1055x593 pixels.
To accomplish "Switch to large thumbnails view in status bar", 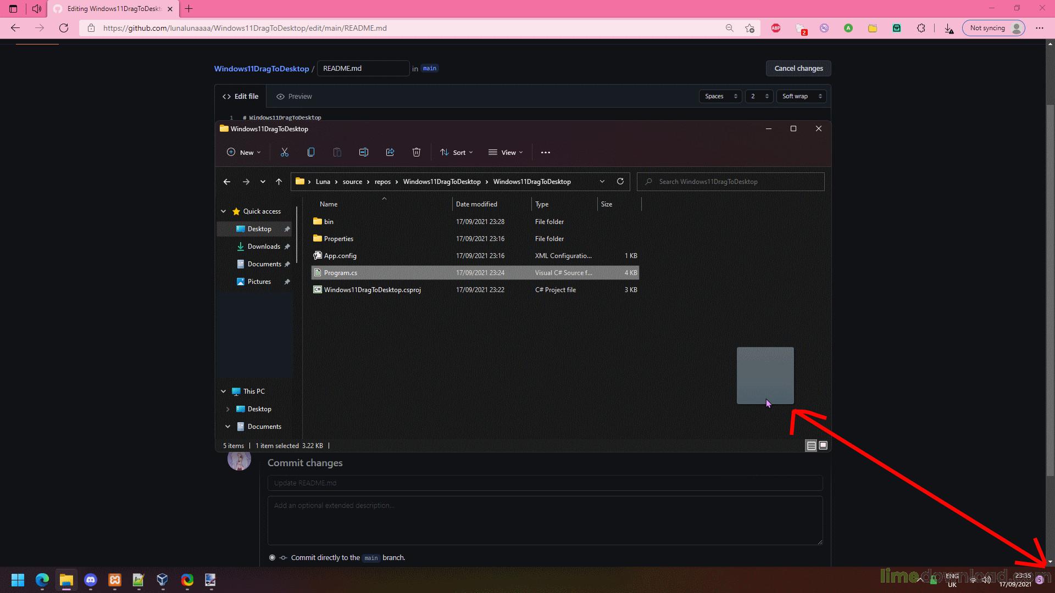I will 823,445.
